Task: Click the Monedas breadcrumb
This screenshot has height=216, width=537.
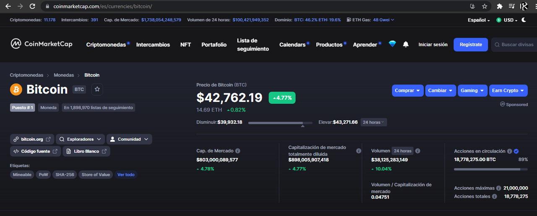Action: [x=64, y=75]
